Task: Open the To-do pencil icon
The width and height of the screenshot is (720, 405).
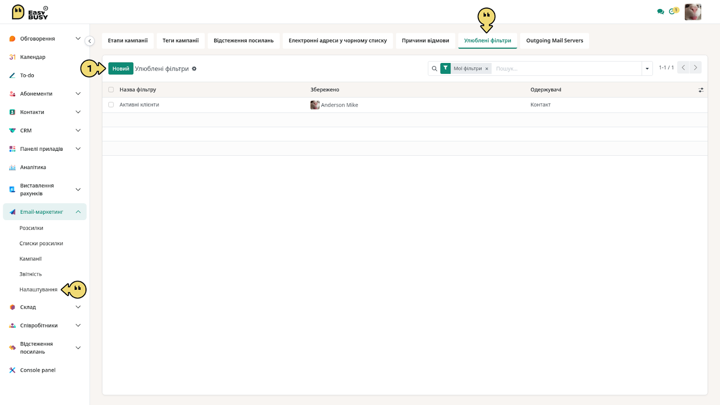Action: pyautogui.click(x=12, y=76)
